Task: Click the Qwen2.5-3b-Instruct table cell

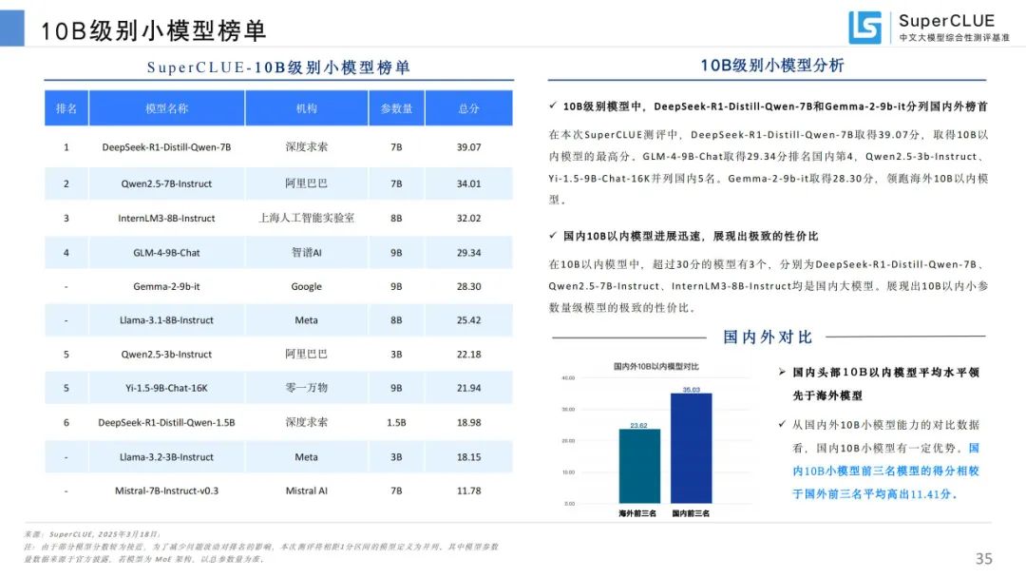Action: [166, 355]
